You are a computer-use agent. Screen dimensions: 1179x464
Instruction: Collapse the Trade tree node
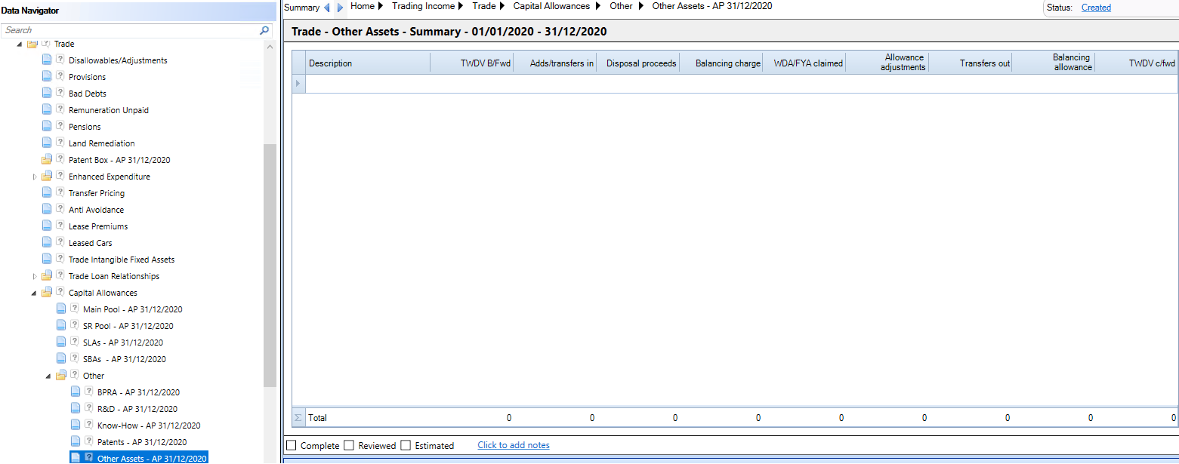[x=20, y=45]
